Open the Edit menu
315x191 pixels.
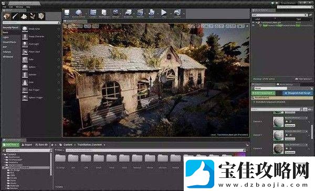coord(11,7)
